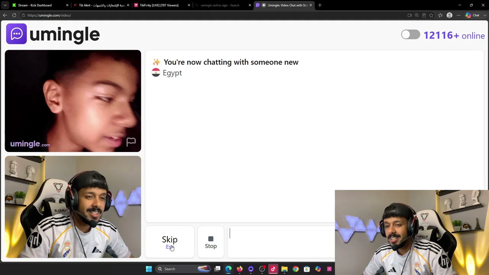Add this page to favorites with star
This screenshot has height=275, width=489.
[x=431, y=15]
